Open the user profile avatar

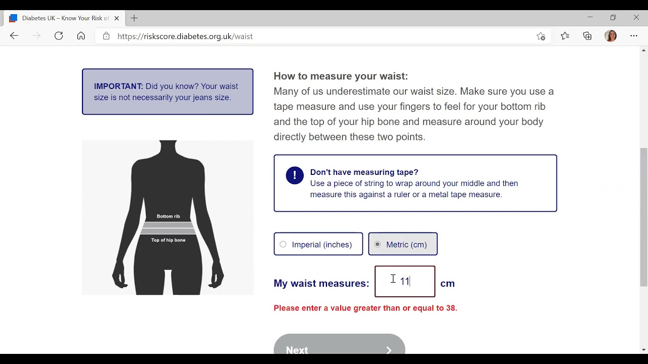611,36
